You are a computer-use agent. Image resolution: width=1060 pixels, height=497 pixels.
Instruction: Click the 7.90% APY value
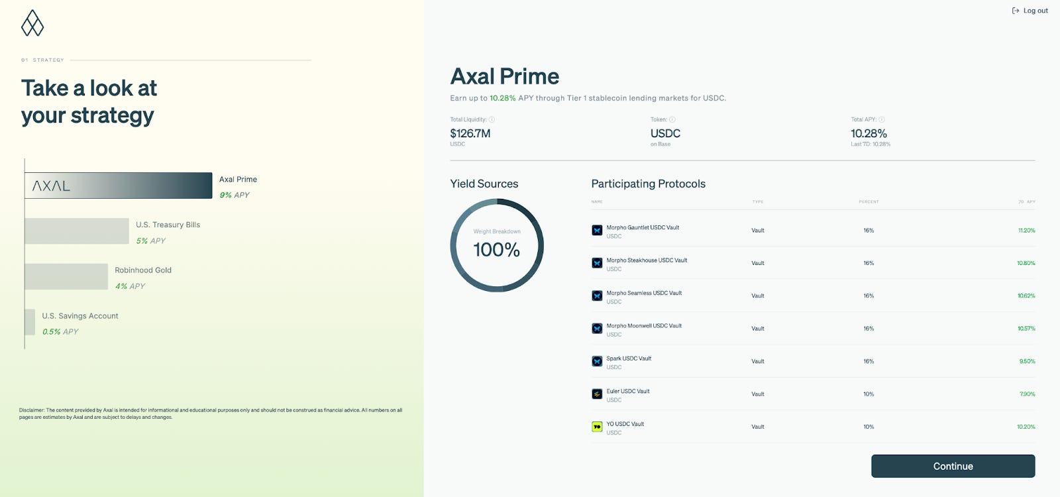pyautogui.click(x=1028, y=394)
